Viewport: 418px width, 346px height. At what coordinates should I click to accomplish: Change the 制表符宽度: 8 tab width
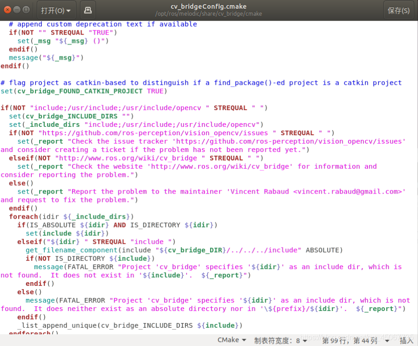coord(280,341)
